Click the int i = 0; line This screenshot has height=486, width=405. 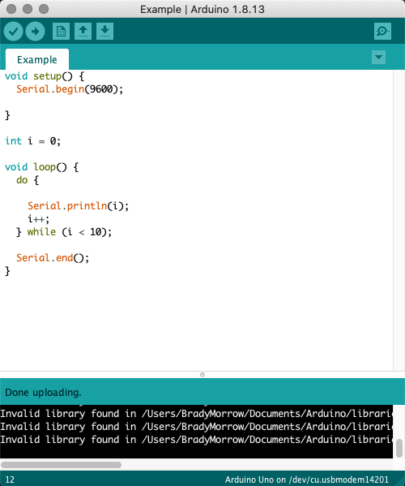[x=32, y=141]
